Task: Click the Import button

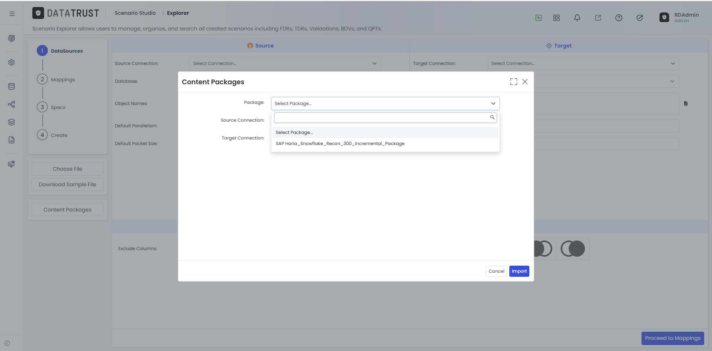Action: coord(519,271)
